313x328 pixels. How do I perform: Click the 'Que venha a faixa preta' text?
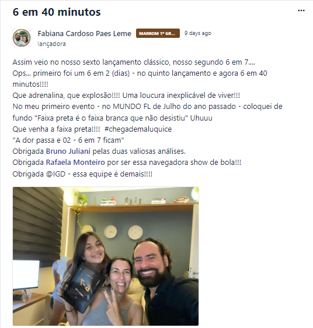pyautogui.click(x=56, y=129)
